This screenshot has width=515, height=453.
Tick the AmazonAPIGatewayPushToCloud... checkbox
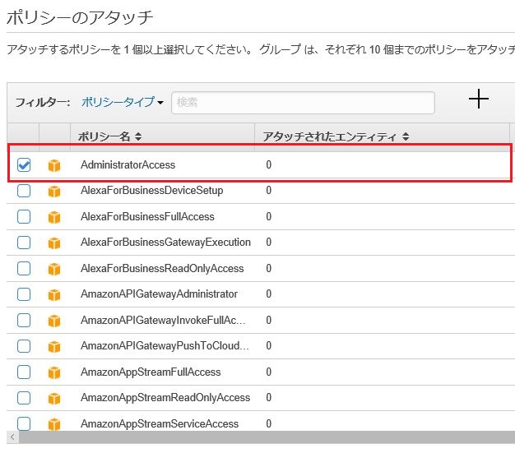[x=24, y=346]
